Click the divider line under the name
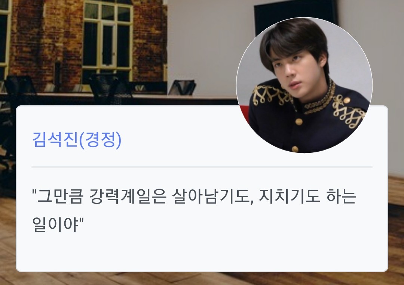The width and height of the screenshot is (404, 285). coord(202,167)
